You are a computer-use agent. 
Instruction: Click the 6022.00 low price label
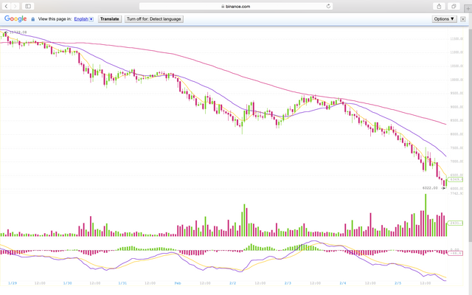pyautogui.click(x=430, y=188)
